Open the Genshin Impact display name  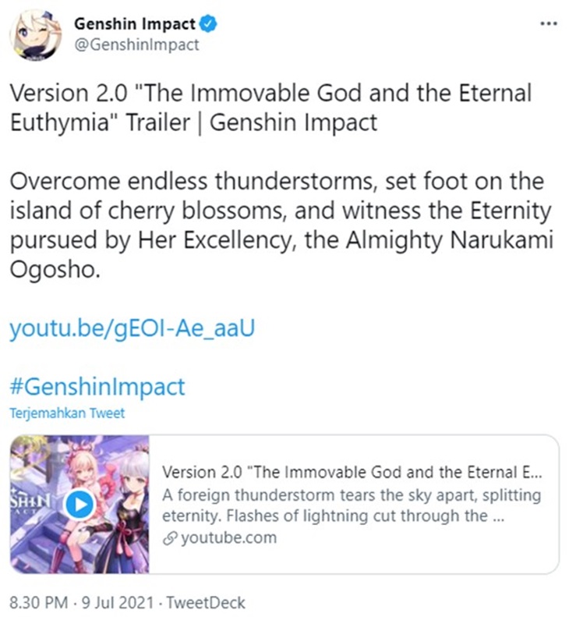135,24
